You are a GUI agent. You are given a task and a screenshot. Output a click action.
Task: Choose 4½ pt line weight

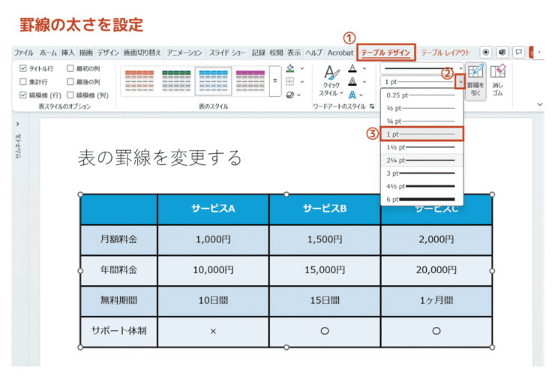[421, 186]
